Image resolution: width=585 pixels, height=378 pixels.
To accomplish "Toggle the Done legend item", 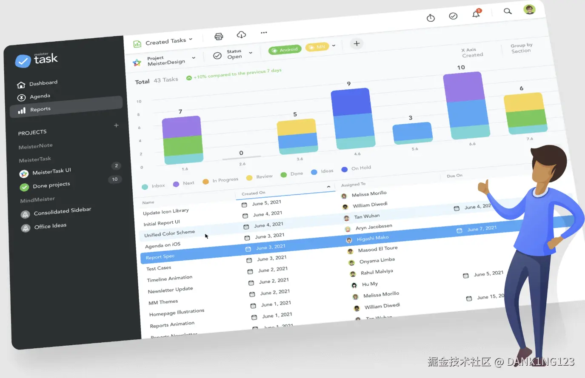I will coord(292,174).
